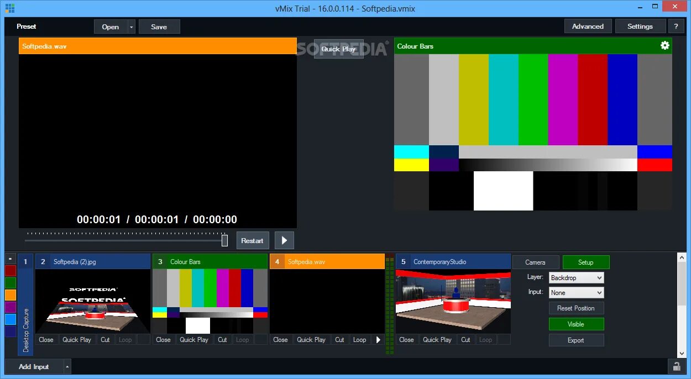Screen dimensions: 691x379
Task: Open the vMix window icon in title bar
Action: click(10, 8)
